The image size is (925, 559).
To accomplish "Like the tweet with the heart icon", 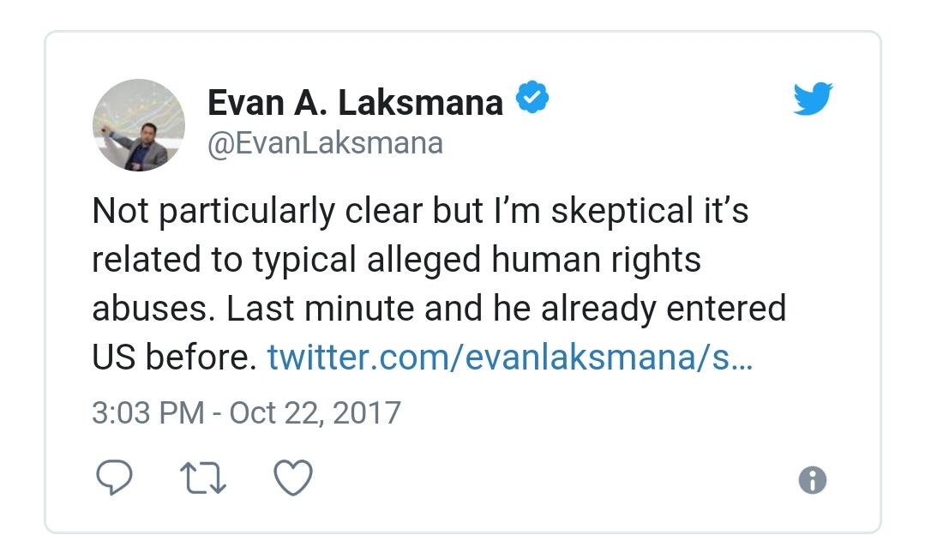I will 293,477.
